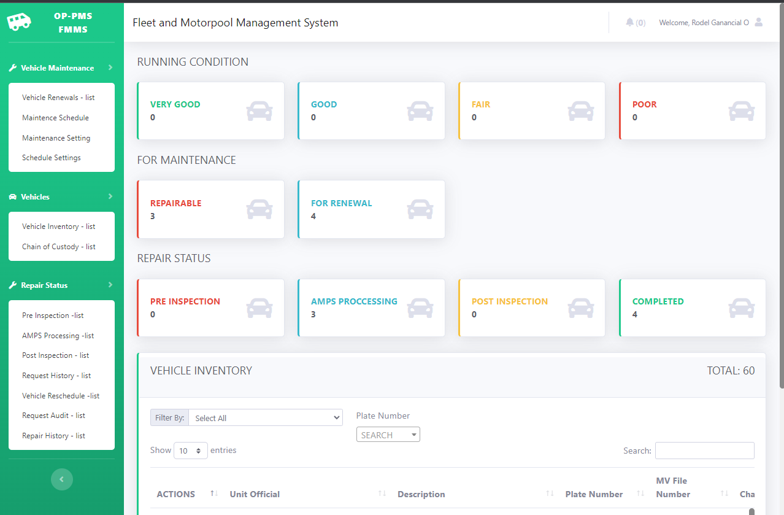Click the notification bell icon
Viewport: 784px width, 515px height.
coord(629,23)
